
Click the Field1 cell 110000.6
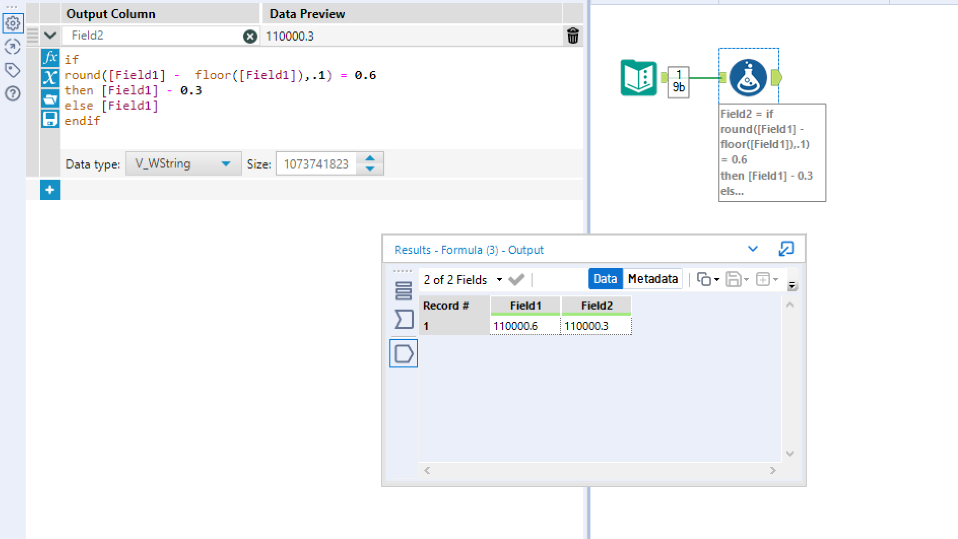click(525, 326)
